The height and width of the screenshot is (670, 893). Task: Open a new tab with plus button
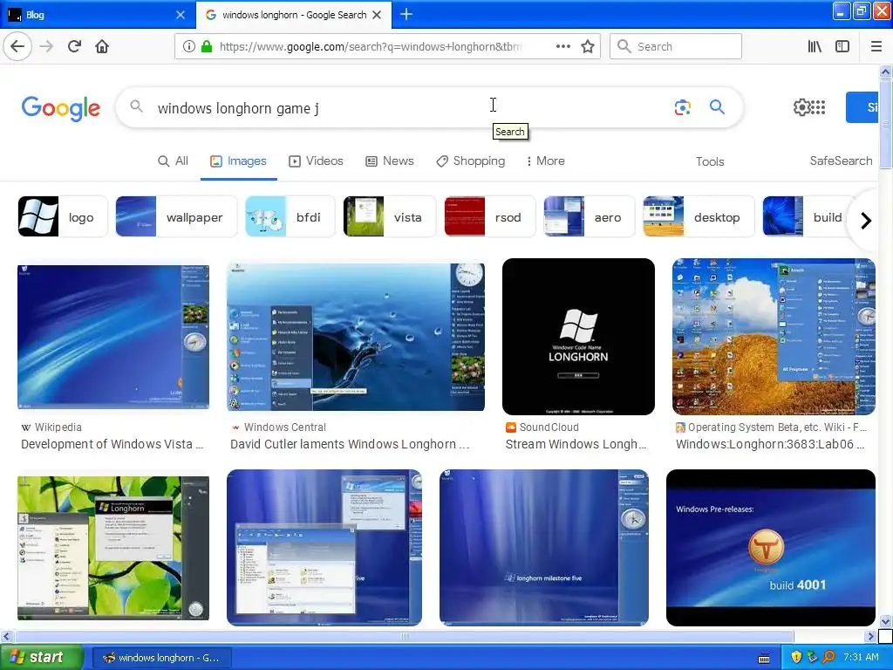(x=406, y=15)
